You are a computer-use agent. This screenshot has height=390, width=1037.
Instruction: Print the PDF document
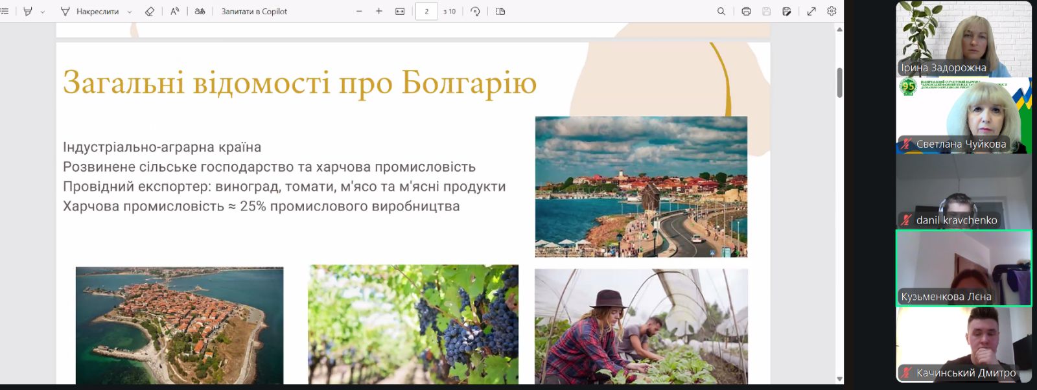[746, 11]
